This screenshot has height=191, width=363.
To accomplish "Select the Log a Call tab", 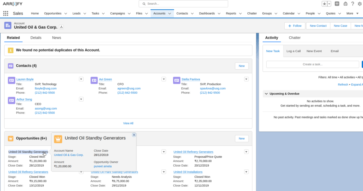I will 294,51.
